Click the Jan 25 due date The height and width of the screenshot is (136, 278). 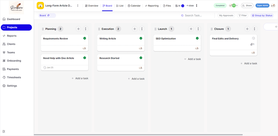tap(48, 67)
